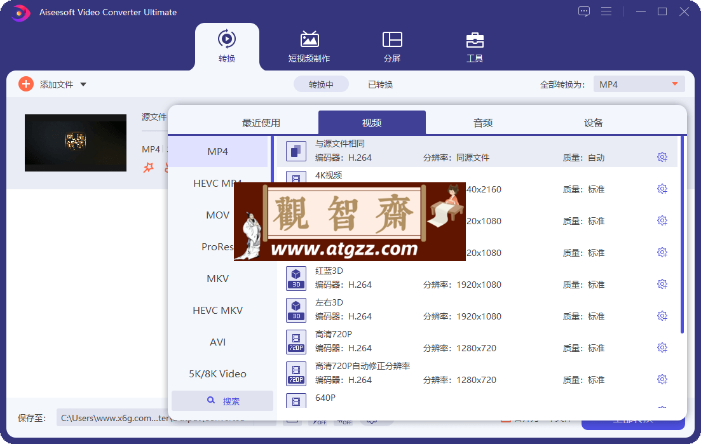This screenshot has width=701, height=444.
Task: Choose 5K/8K Video in the format list
Action: coord(218,373)
